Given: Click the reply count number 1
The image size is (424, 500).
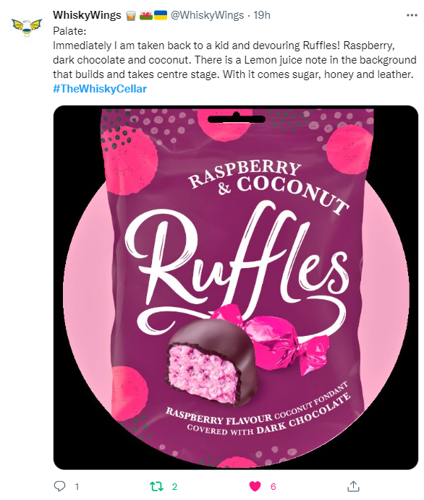Looking at the screenshot, I should (x=77, y=486).
